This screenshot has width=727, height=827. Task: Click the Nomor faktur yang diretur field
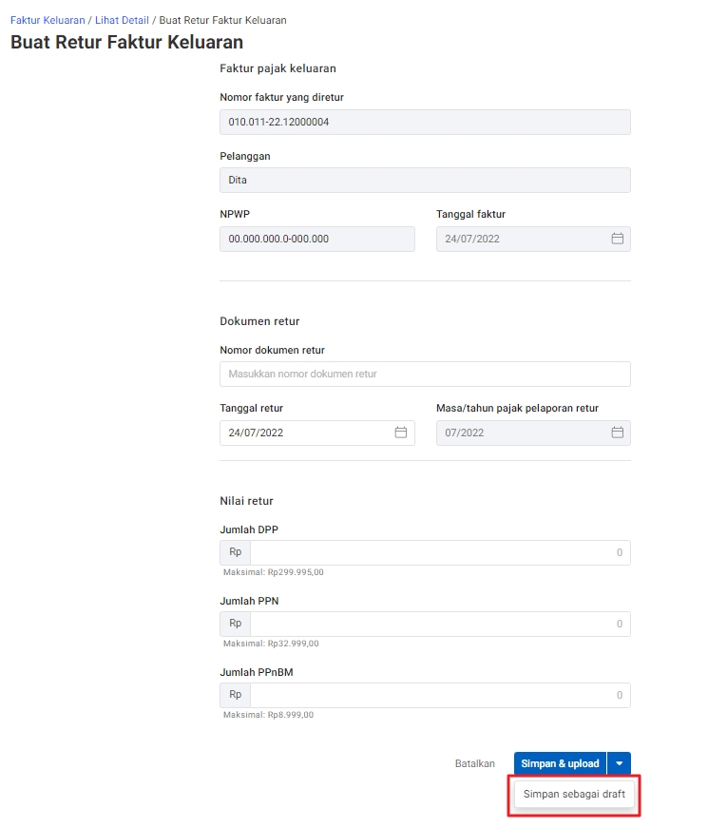point(425,122)
